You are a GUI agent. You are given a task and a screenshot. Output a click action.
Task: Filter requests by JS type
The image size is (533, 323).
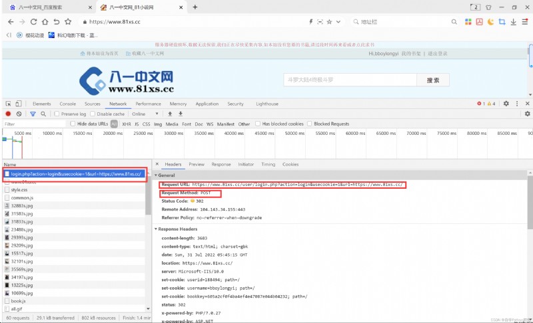point(137,124)
